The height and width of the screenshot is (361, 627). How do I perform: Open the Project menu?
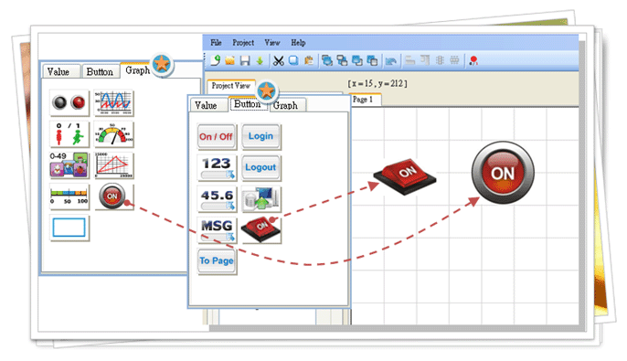(x=243, y=42)
